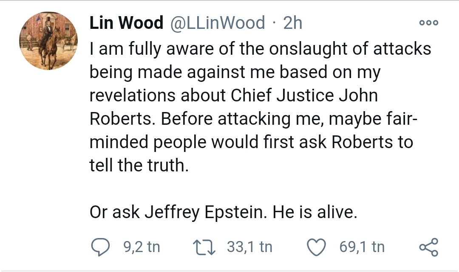The height and width of the screenshot is (272, 459).
Task: Click the sentence 'He is alive.'
Action: 314,212
